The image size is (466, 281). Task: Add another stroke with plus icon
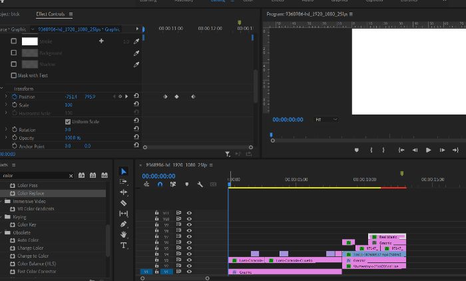101,41
